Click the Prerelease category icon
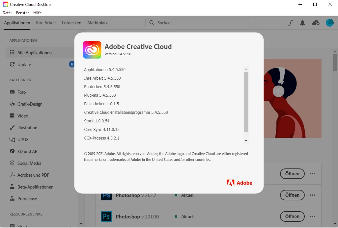 tap(12, 198)
